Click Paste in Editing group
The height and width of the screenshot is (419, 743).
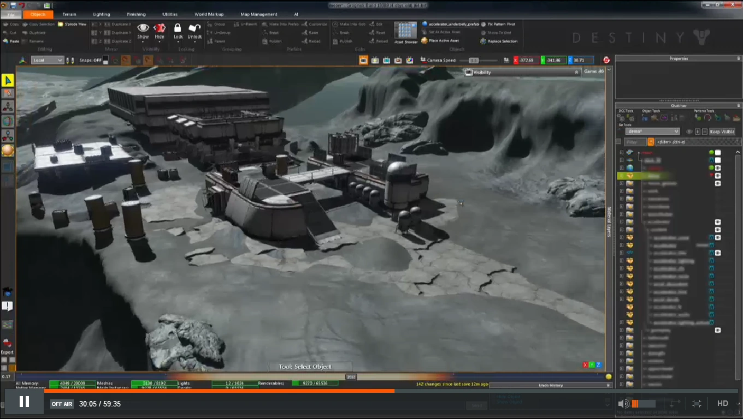point(11,41)
